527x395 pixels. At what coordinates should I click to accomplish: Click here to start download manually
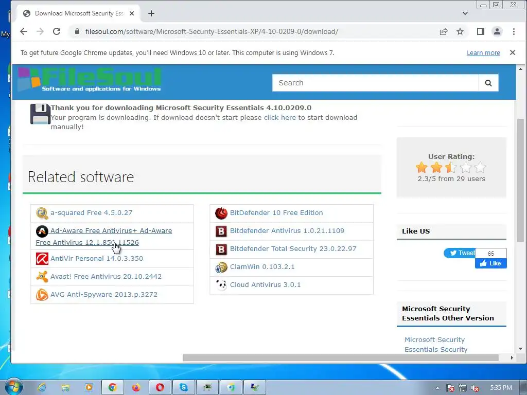280,118
